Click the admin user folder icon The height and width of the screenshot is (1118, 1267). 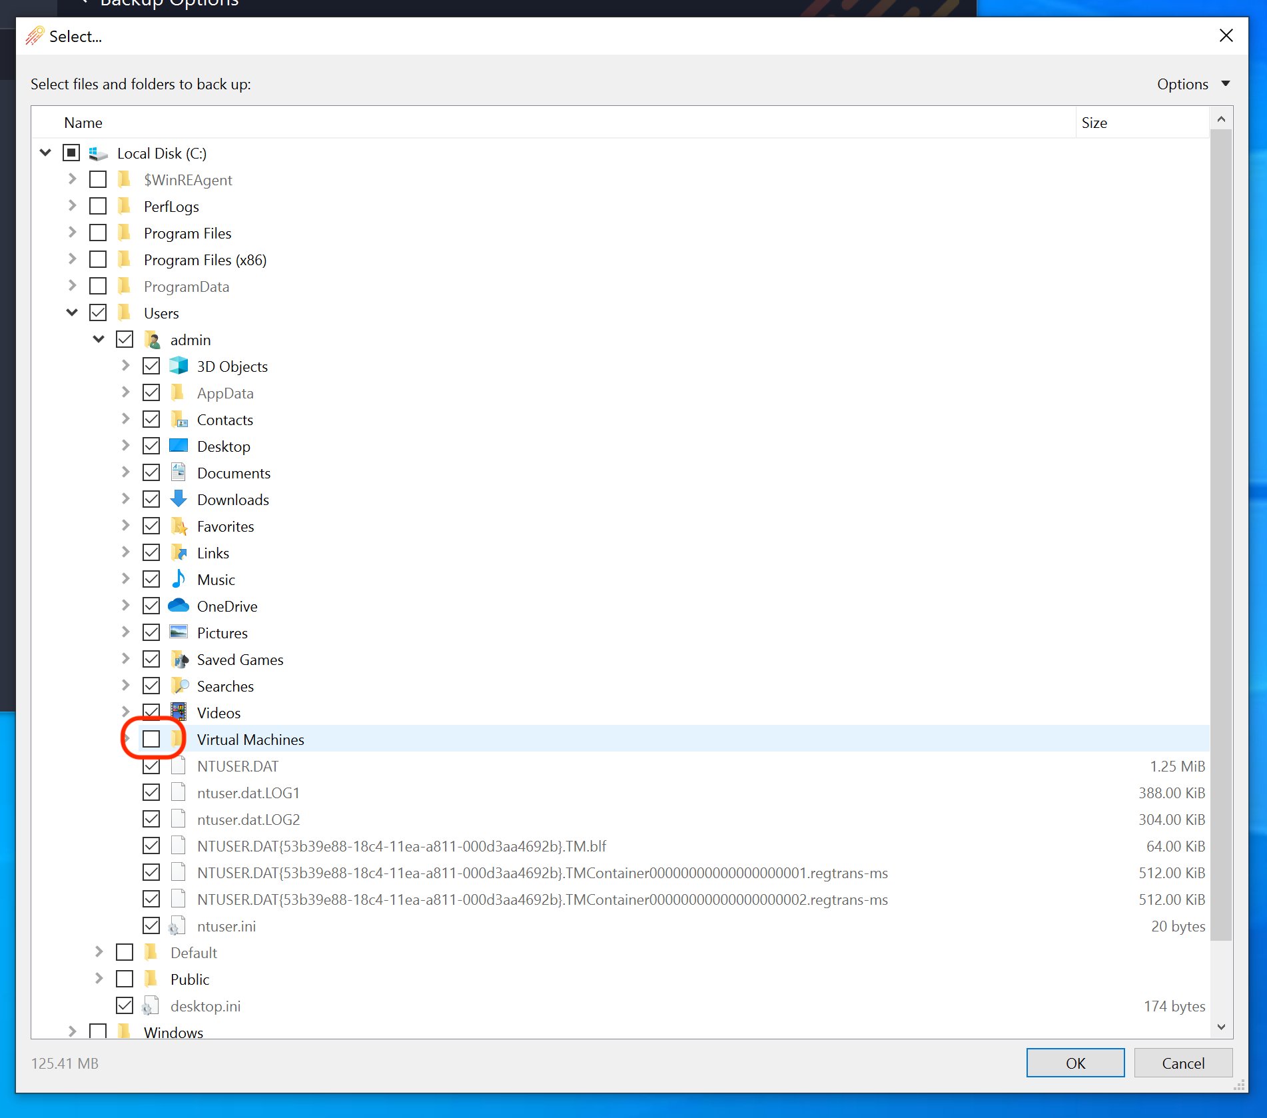point(152,340)
